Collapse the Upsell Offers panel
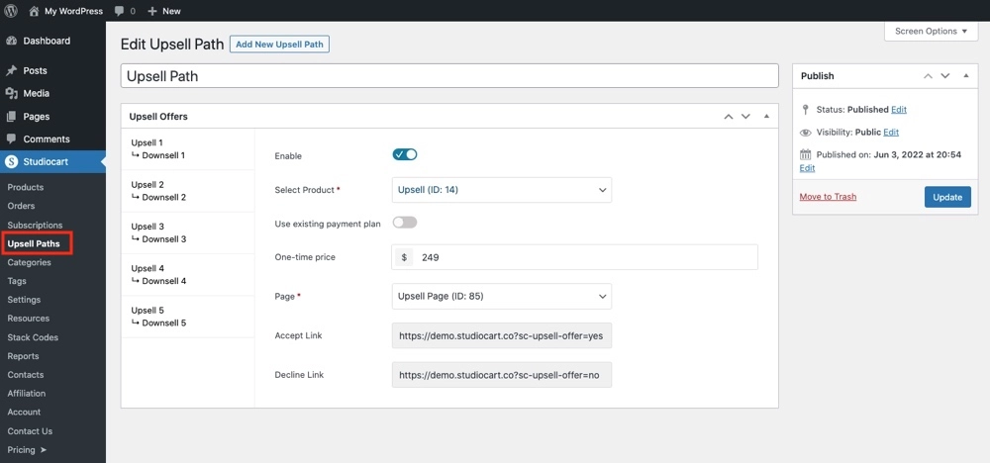Screen dimensions: 990x463 (x=766, y=117)
